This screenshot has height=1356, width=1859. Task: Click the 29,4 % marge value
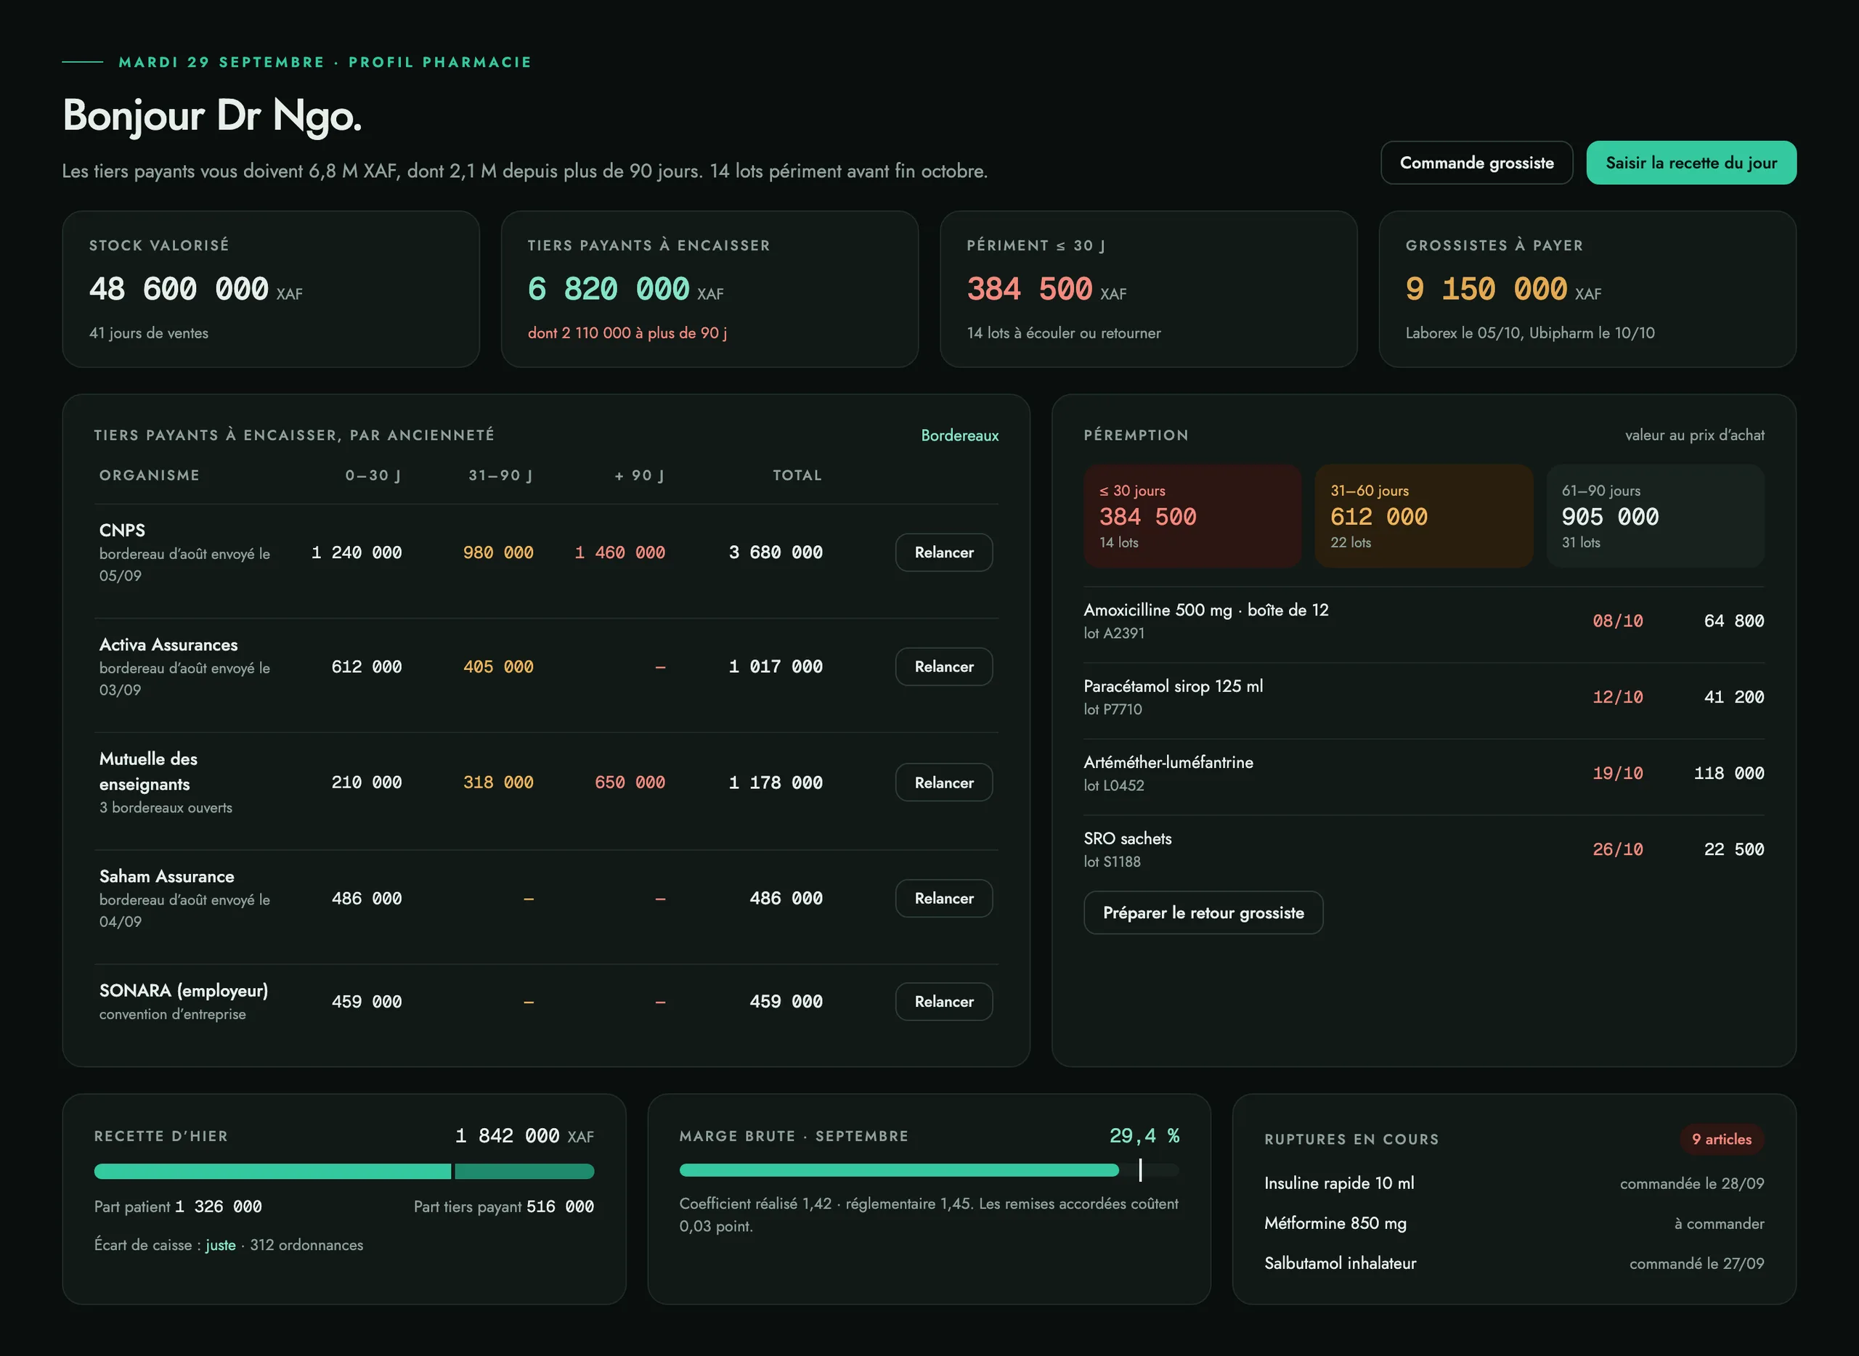1144,1135
